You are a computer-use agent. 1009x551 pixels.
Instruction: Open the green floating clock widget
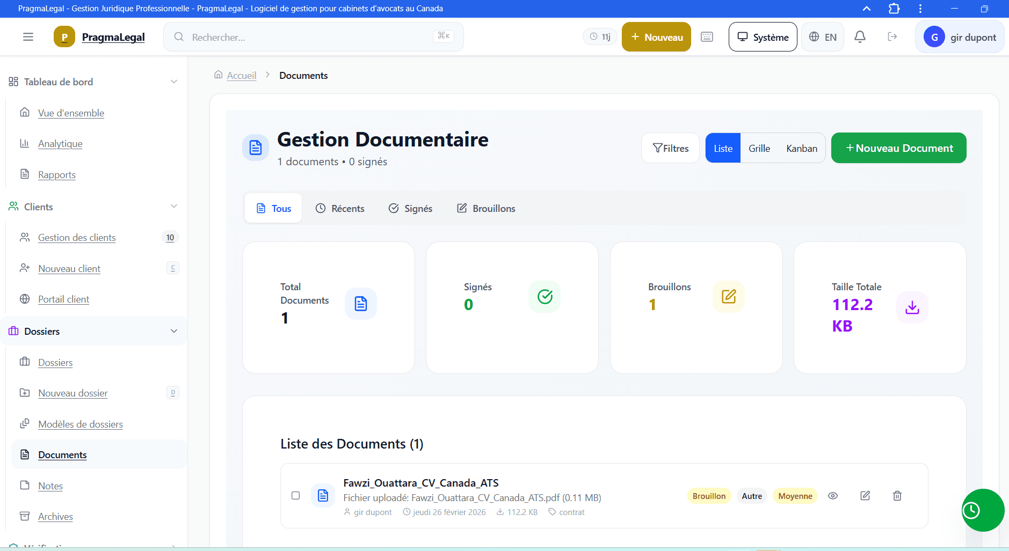pyautogui.click(x=983, y=510)
